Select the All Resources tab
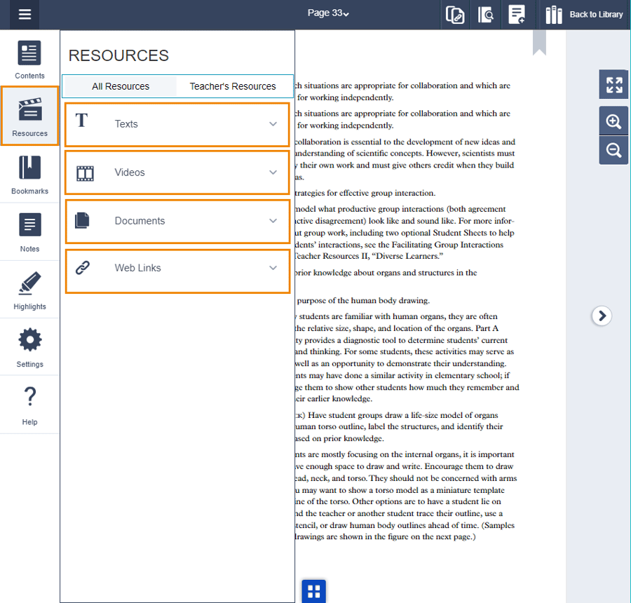Viewport: 631px width, 603px height. coord(121,86)
